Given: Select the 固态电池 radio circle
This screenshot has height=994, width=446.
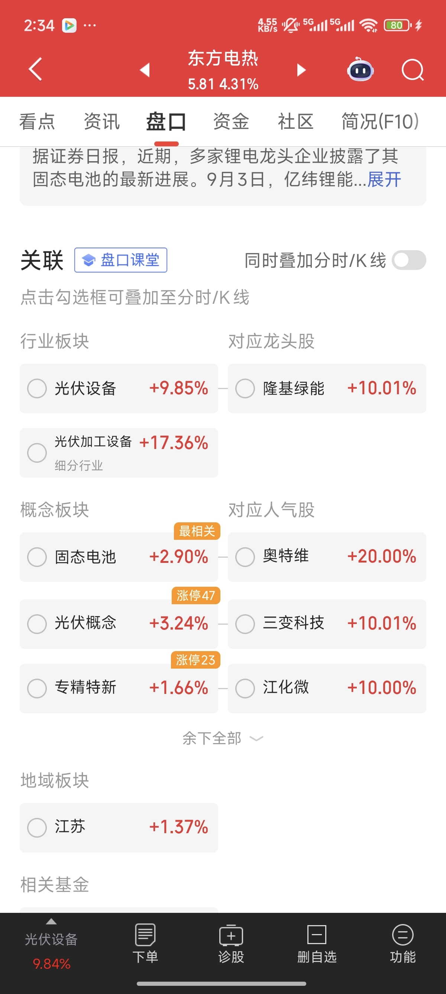Looking at the screenshot, I should click(x=37, y=557).
